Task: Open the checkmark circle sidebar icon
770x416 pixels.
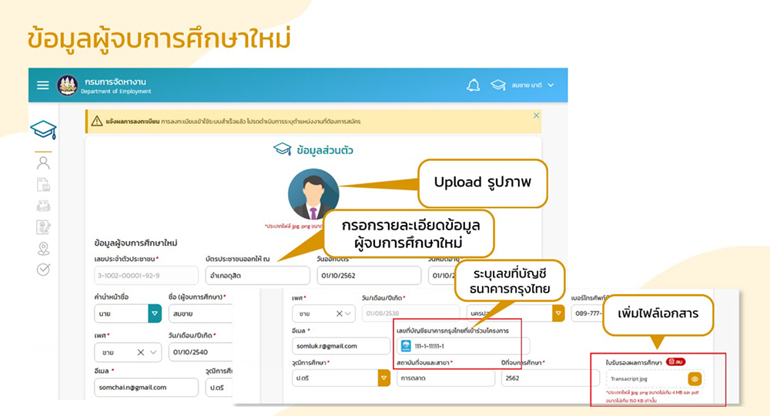Action: (43, 269)
